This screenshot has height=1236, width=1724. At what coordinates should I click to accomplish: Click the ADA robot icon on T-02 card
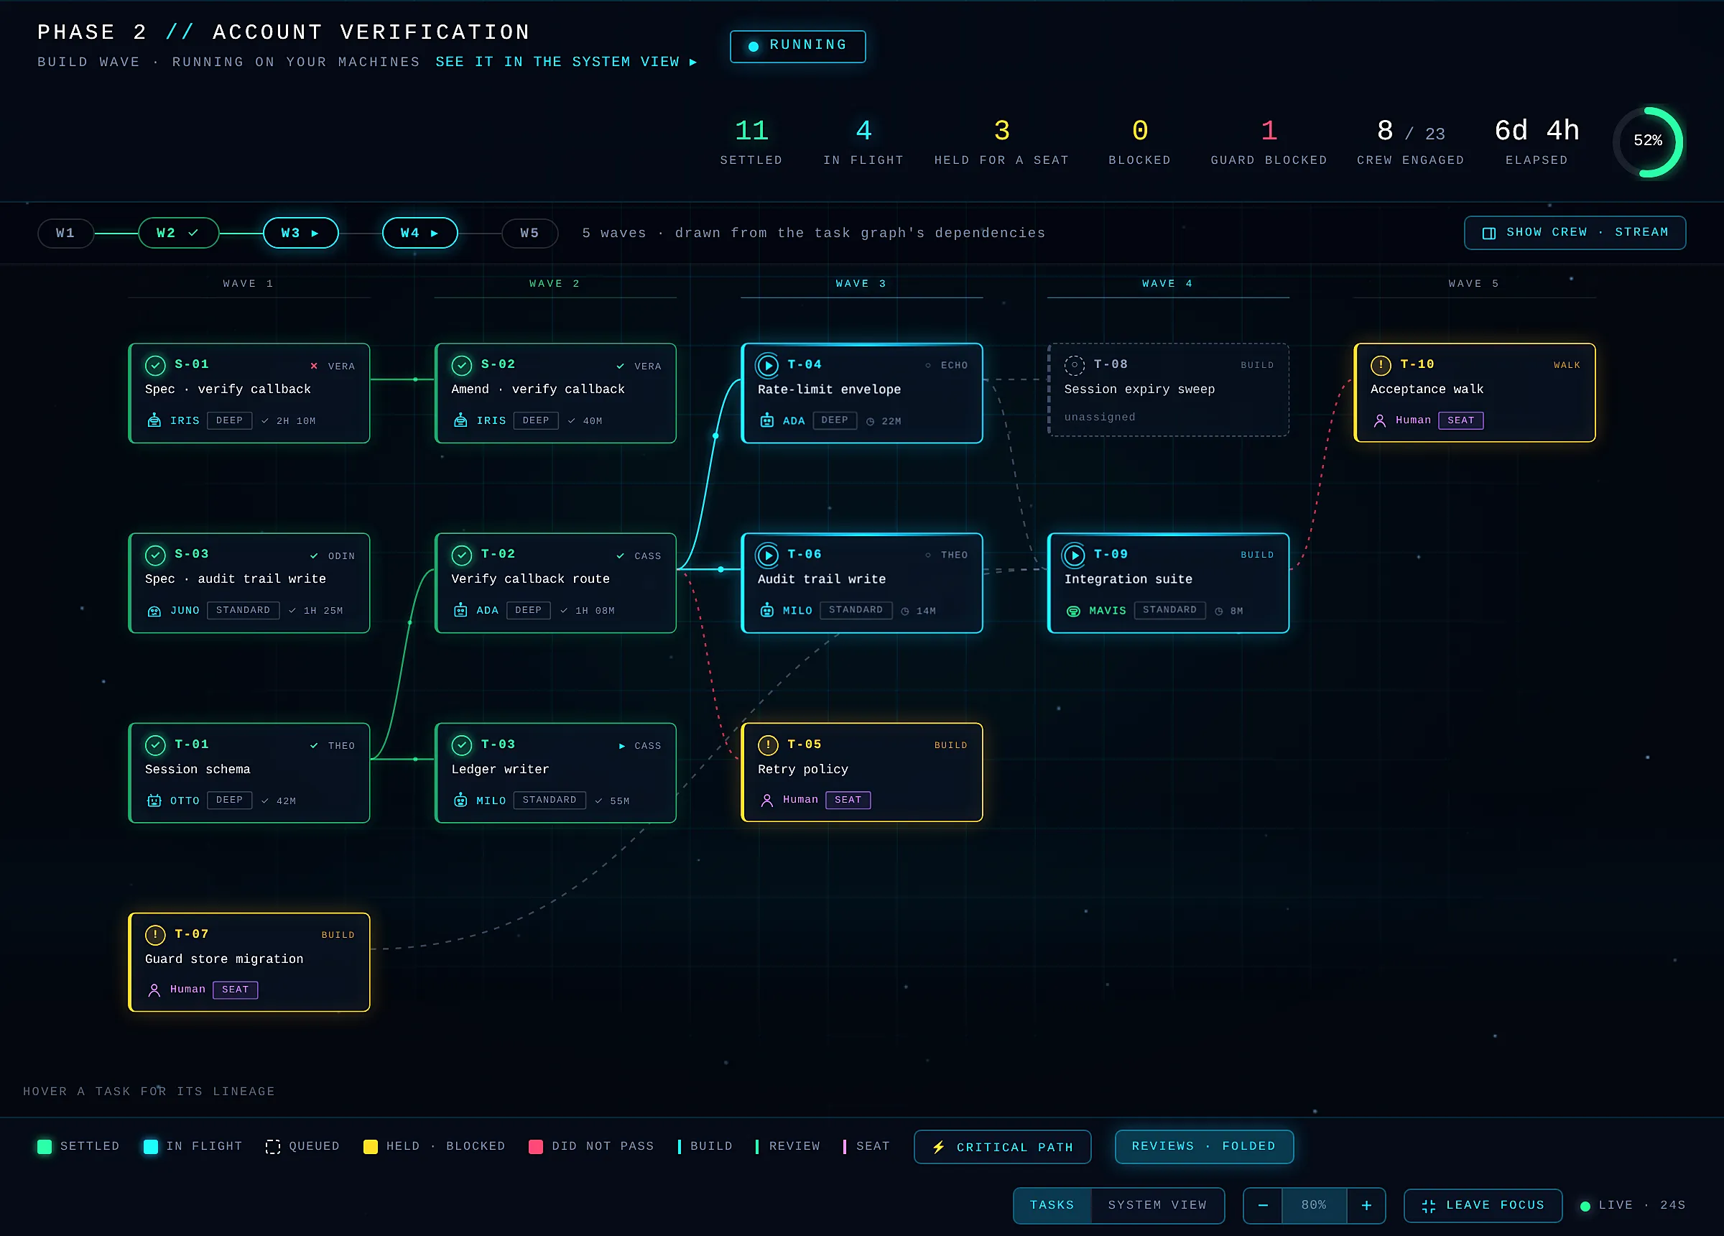(x=460, y=610)
